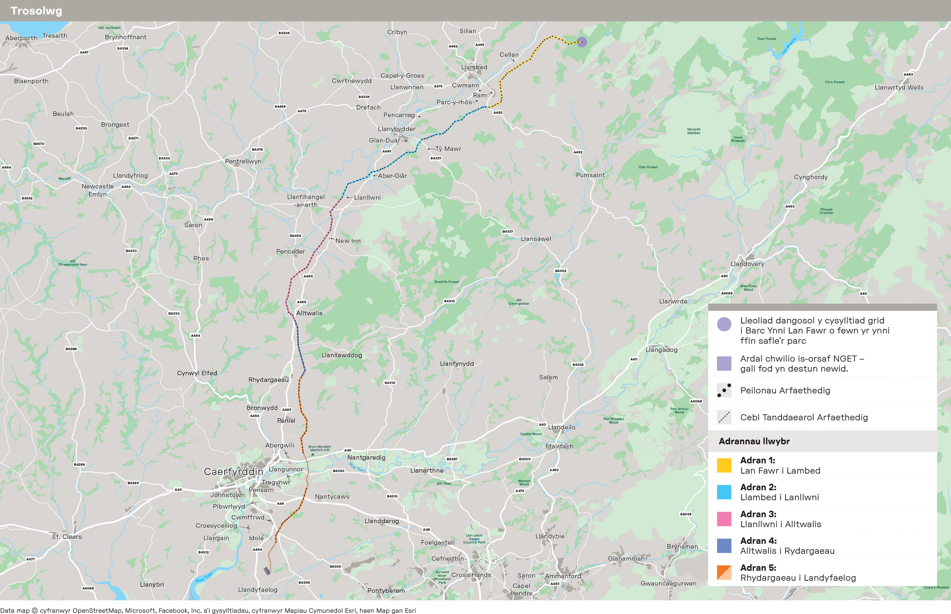Click the 'Nantgaredig' village label
Viewport: 951px width, 614px height.
click(366, 457)
